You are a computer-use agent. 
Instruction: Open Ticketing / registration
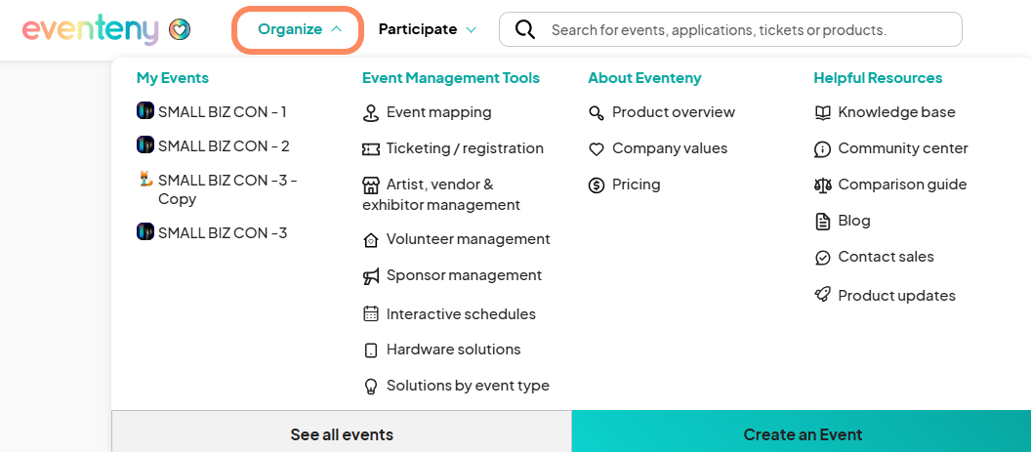tap(465, 148)
